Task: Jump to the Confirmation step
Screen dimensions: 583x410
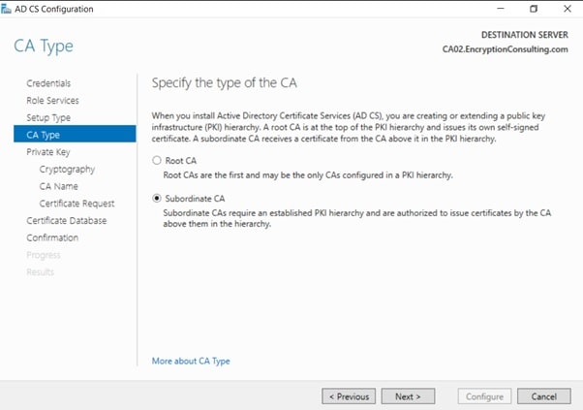Action: click(x=52, y=237)
